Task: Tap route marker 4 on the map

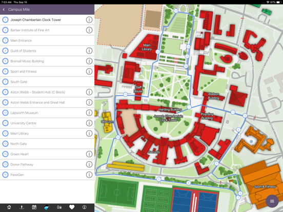Action: [238, 130]
